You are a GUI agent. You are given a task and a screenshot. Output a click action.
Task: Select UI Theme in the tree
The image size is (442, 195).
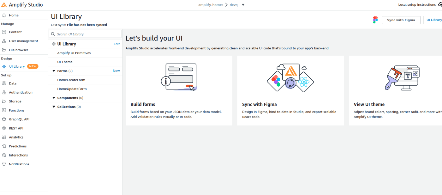(65, 62)
